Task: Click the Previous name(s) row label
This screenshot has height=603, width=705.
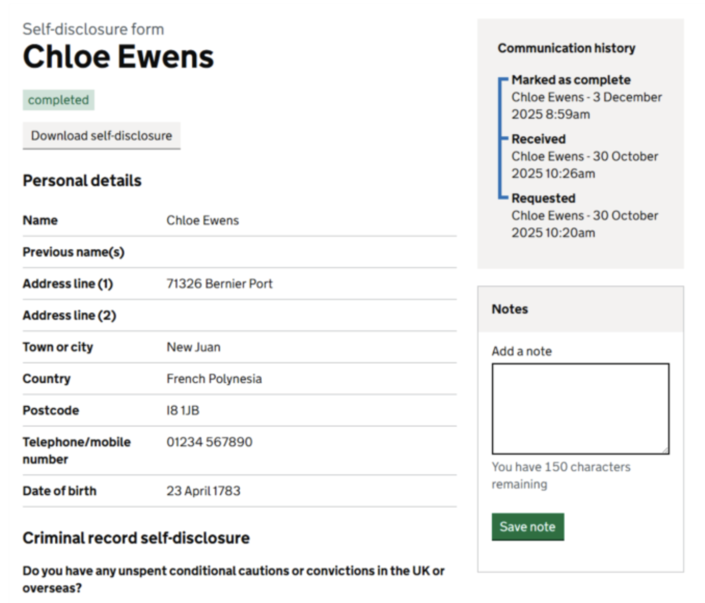Action: coord(73,252)
